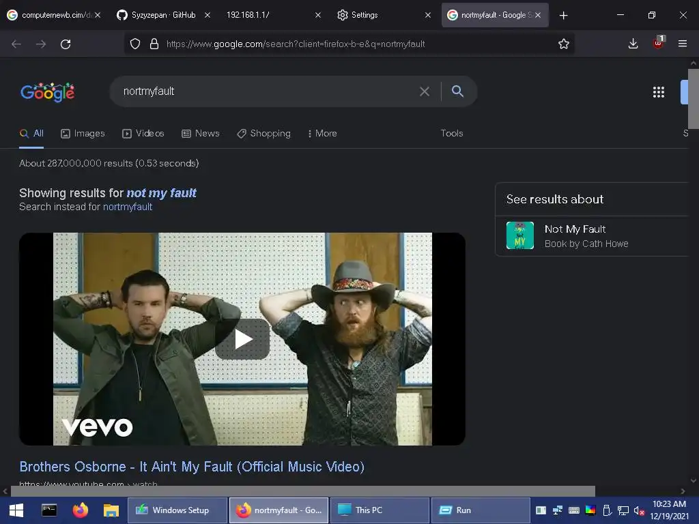
Task: Go back using the back arrow
Action: 16,44
